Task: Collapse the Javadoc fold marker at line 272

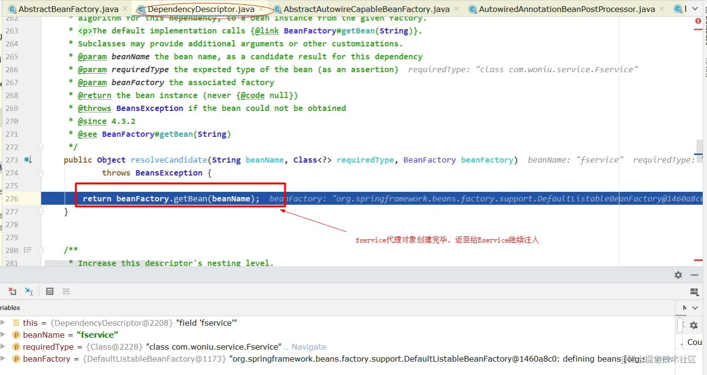Action: click(41, 146)
